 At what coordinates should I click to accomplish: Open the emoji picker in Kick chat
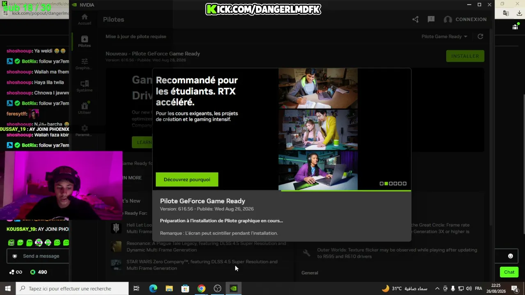[x=511, y=256]
